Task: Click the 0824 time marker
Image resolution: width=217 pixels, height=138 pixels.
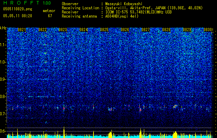Action: tap(84, 30)
